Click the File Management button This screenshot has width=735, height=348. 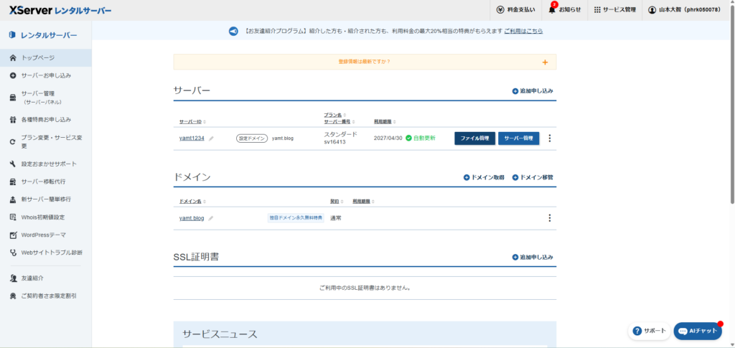(474, 138)
